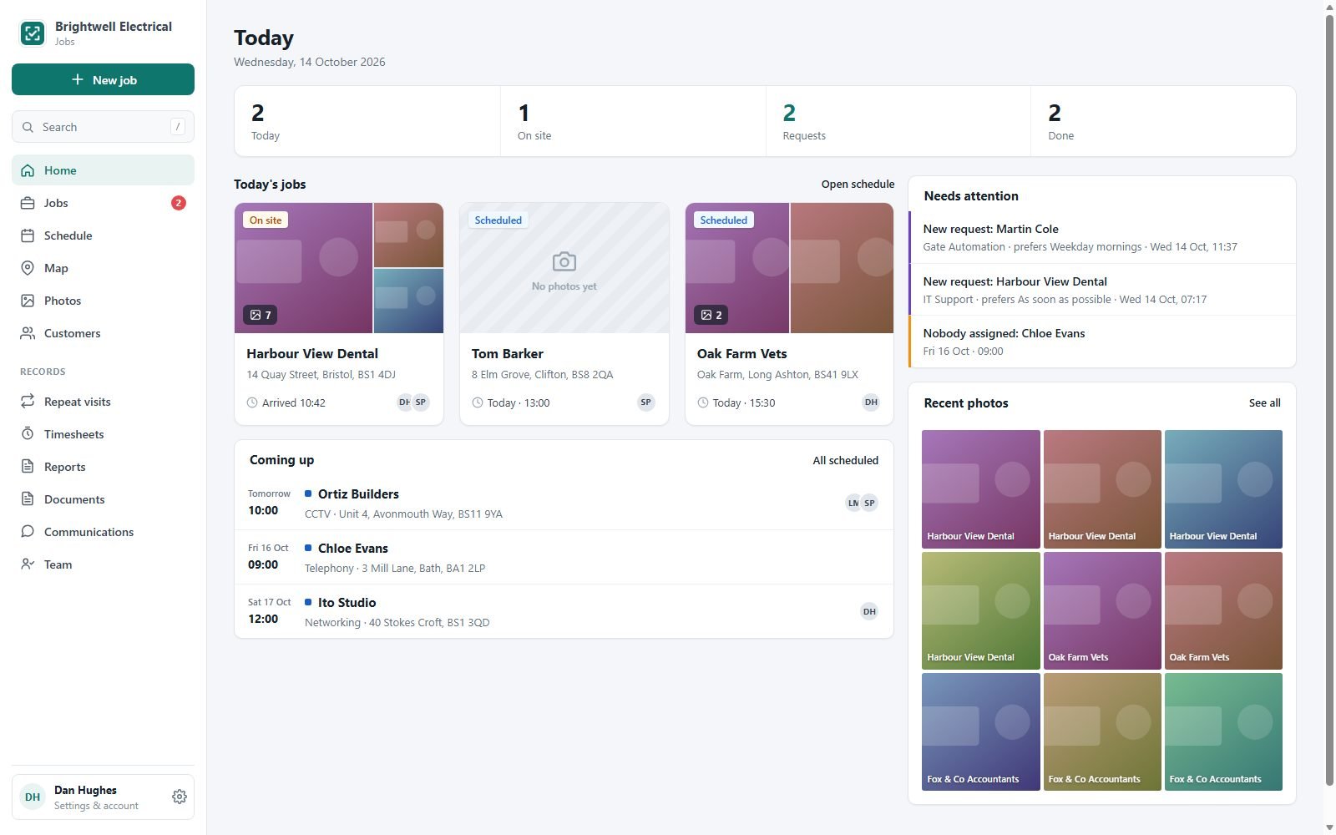Click the New job button
This screenshot has width=1336, height=835.
[103, 79]
